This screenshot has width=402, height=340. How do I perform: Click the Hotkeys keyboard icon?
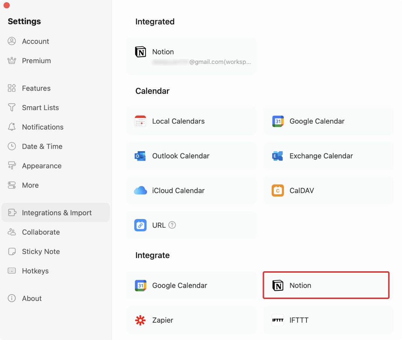pos(12,271)
